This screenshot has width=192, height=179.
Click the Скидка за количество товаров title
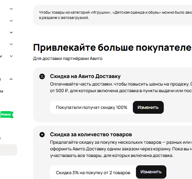pyautogui.click(x=91, y=134)
